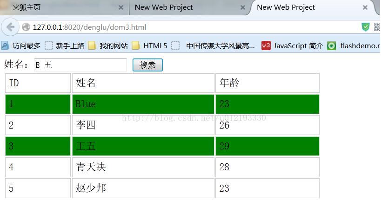
Task: Click the age 28 cell for 青天决
Action: coord(267,167)
